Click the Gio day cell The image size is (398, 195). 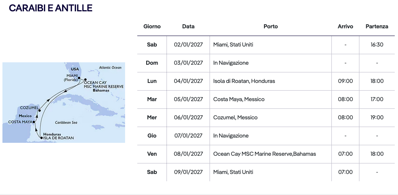click(152, 136)
